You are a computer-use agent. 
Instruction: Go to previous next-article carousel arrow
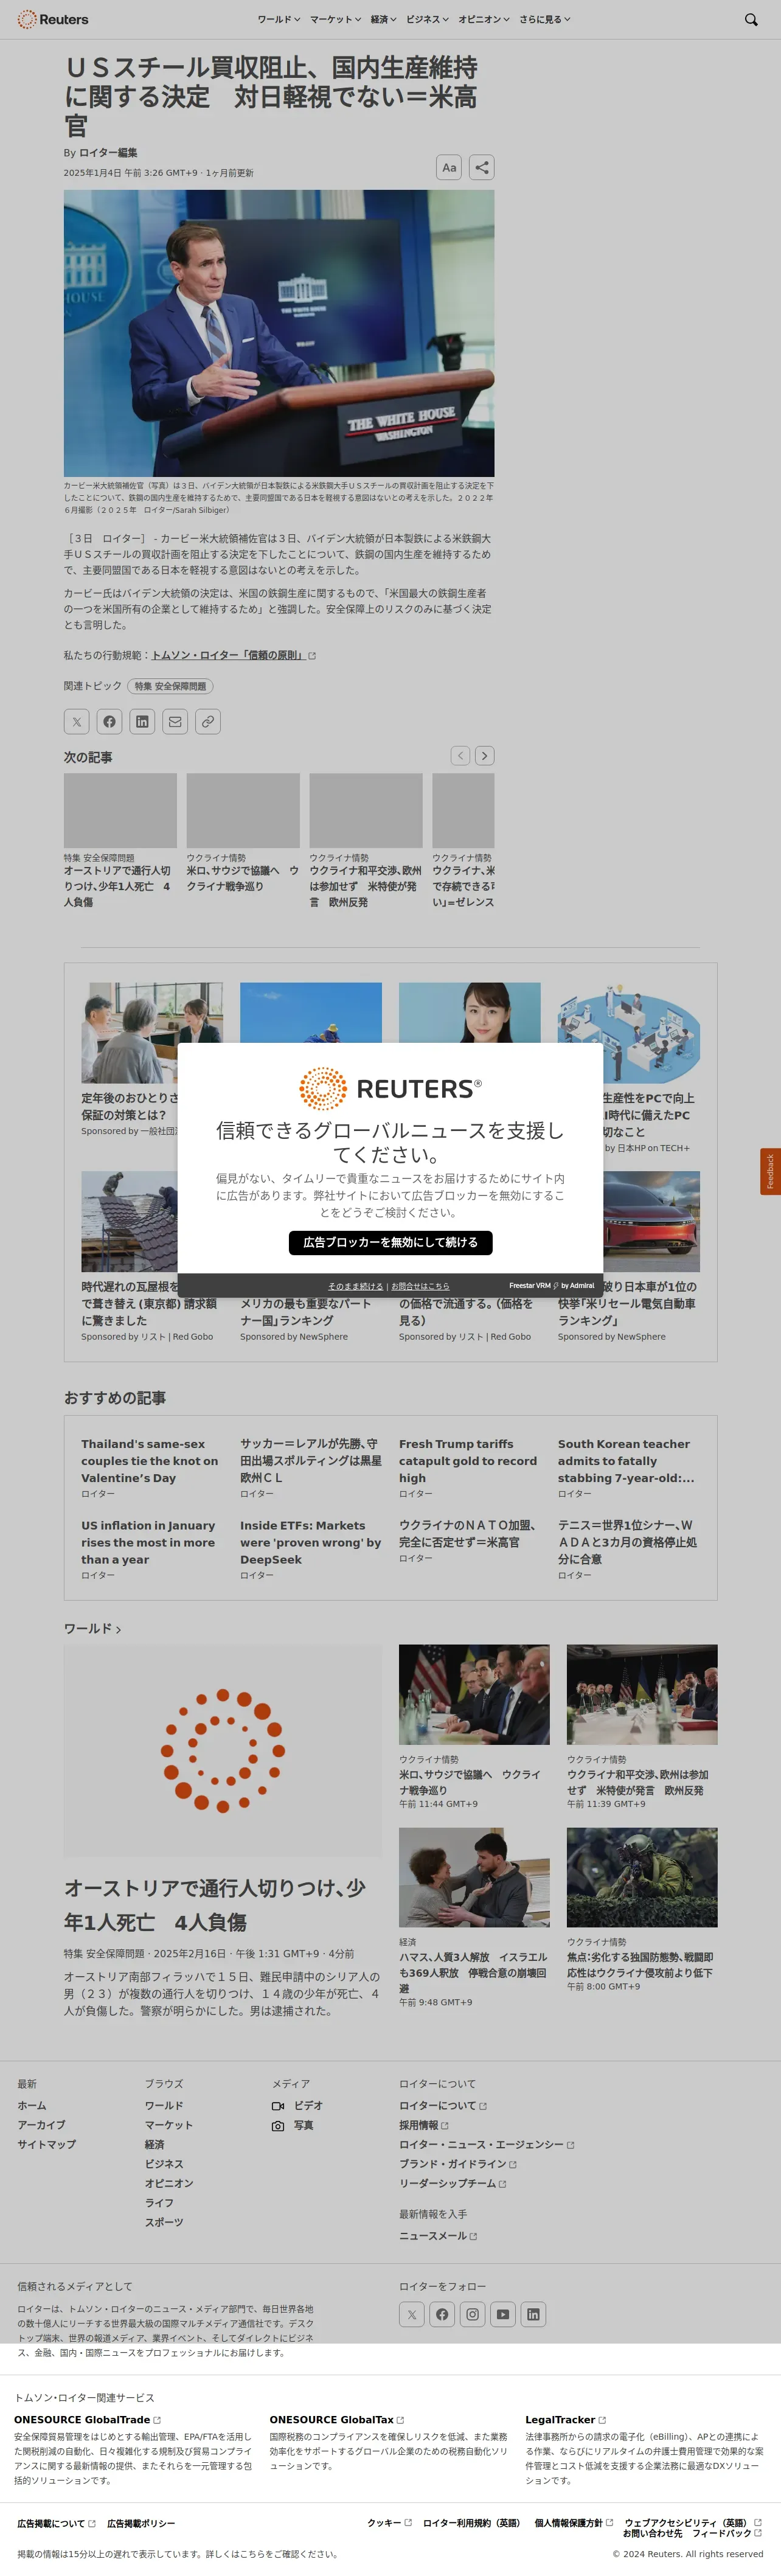coord(460,756)
